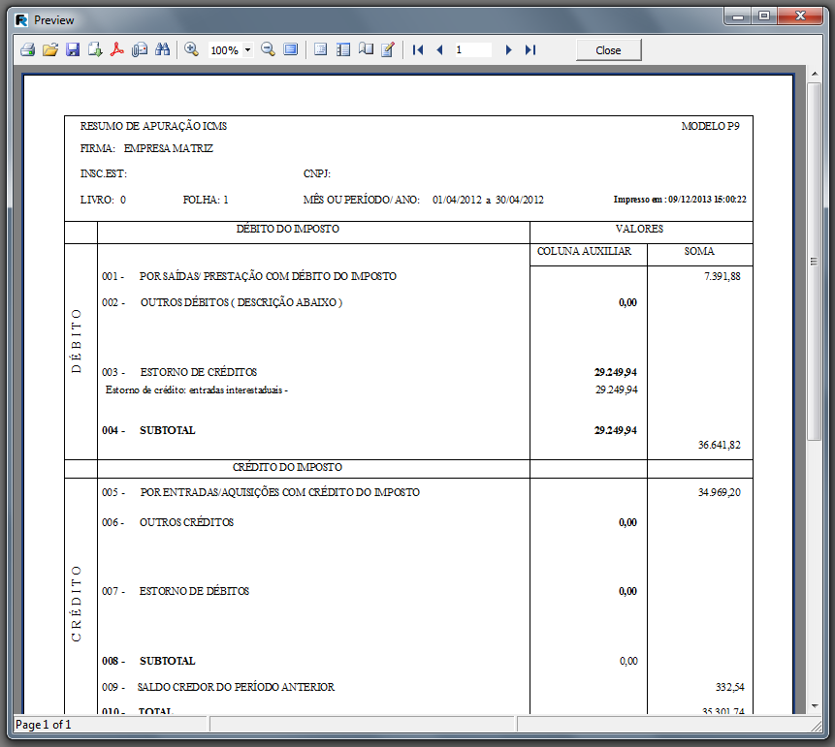Click 'LIVRO: 0' in report header
The height and width of the screenshot is (747, 835).
click(x=103, y=200)
